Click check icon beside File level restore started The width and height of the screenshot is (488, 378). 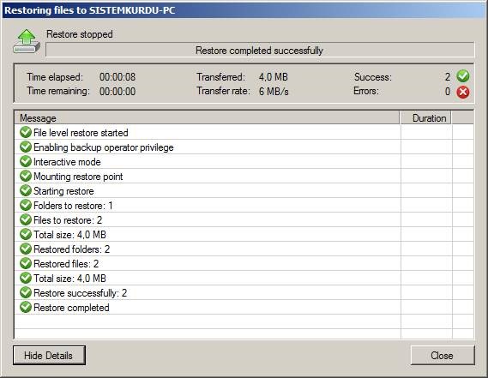pos(26,132)
